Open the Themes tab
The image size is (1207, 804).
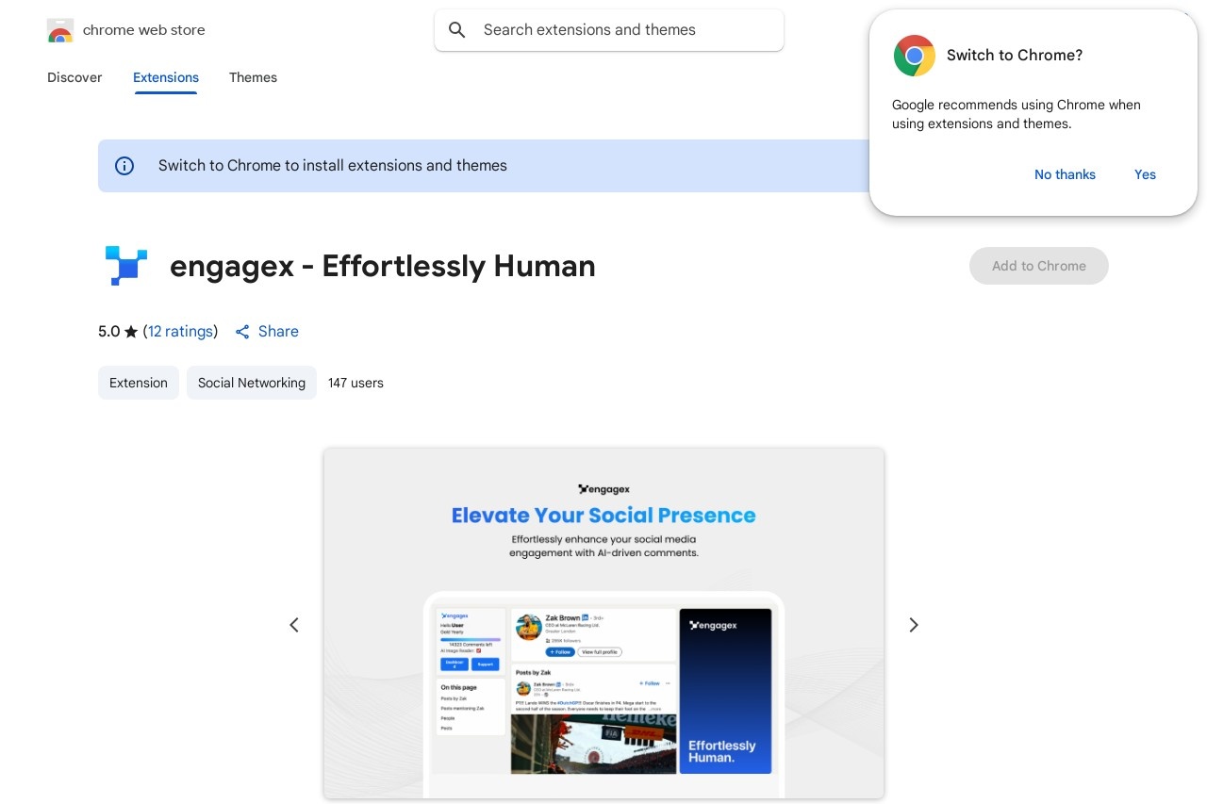coord(253,77)
